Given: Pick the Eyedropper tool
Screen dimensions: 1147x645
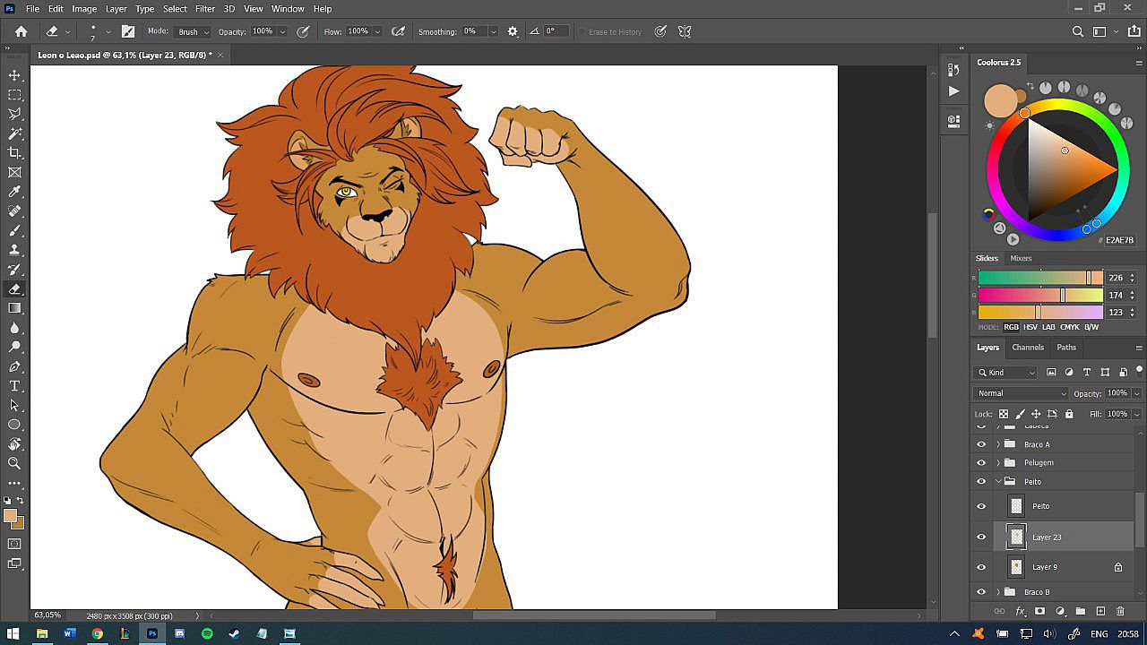Looking at the screenshot, I should coord(14,192).
